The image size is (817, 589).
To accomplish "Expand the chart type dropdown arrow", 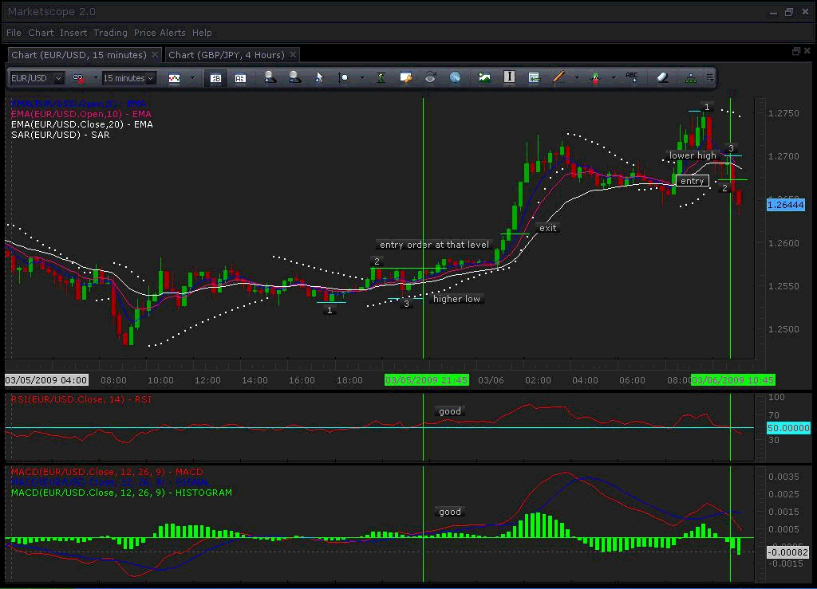I will click(x=192, y=78).
